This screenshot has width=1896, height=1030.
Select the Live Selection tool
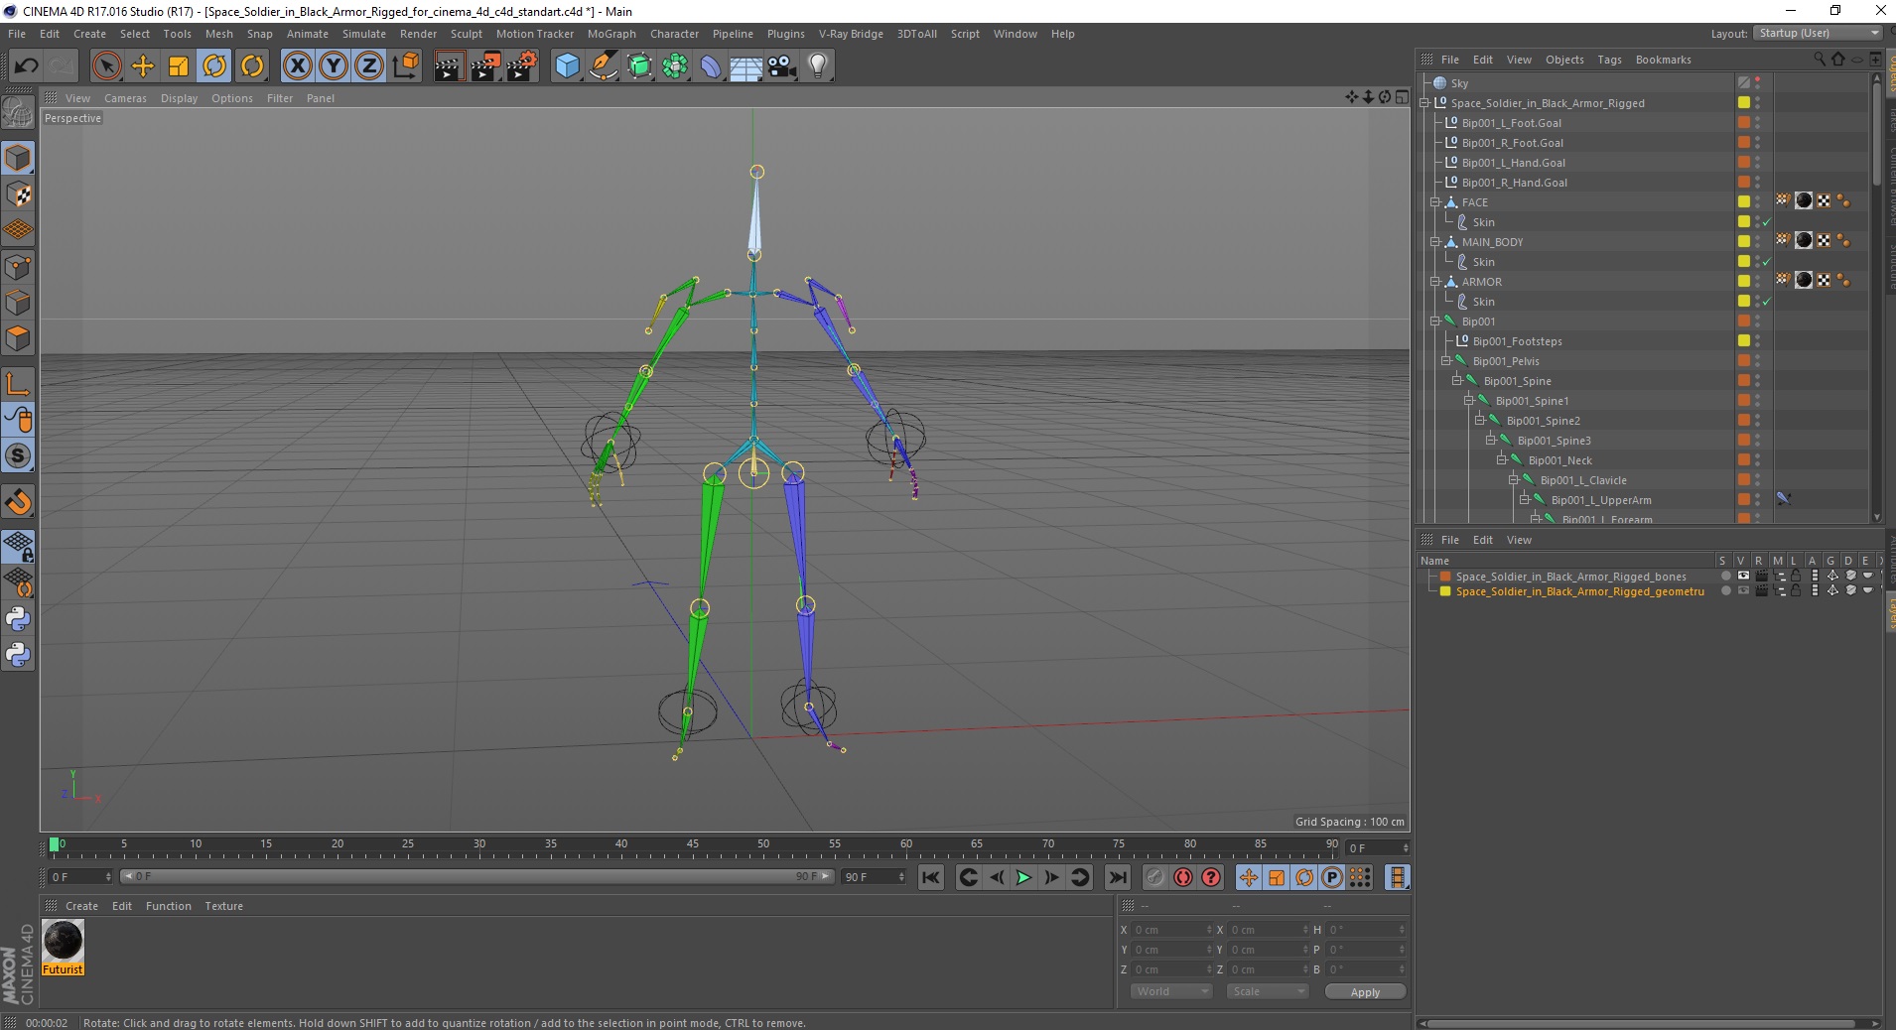106,66
